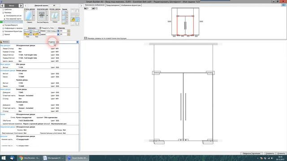Viewport: 287px width, 161px height.
Task: Open the left Доводчик dropdown arrow
Action: [31, 33]
